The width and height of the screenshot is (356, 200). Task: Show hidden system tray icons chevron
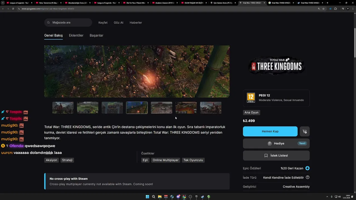tap(327, 197)
